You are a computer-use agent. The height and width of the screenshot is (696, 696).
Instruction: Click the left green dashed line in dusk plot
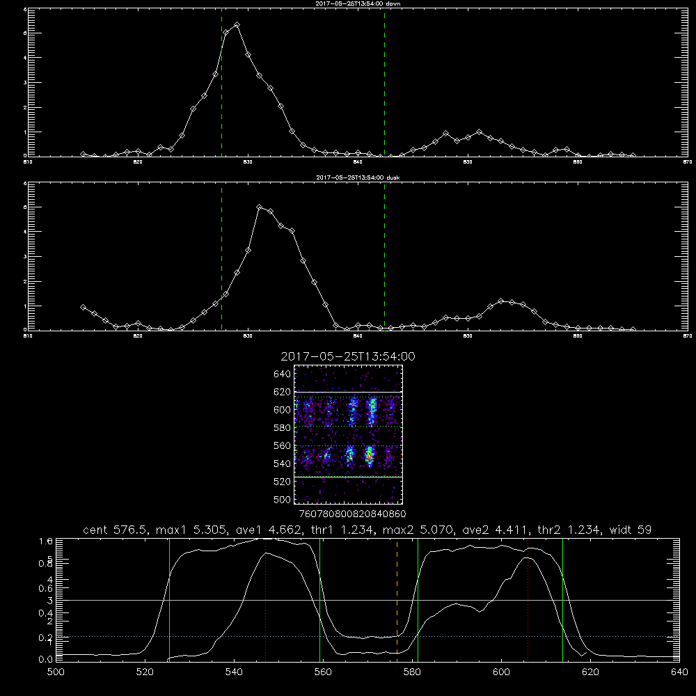pos(221,258)
